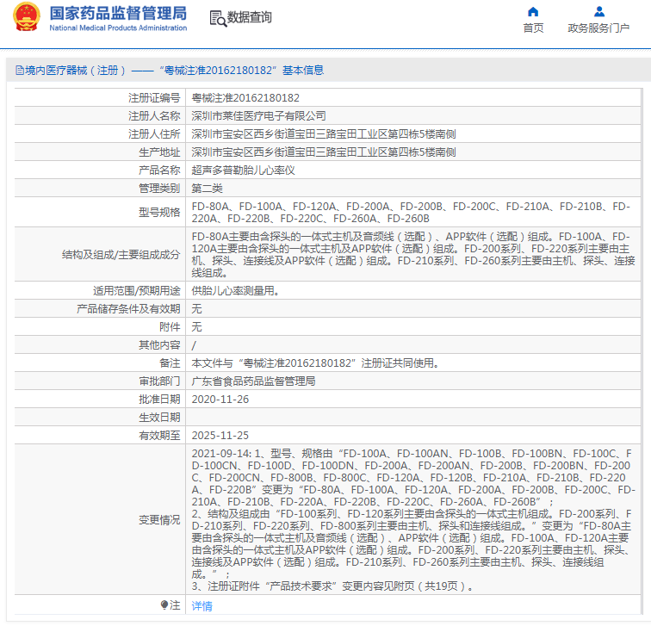651x626 pixels.
Task: Select registration number 粤械注准20162180182 value
Action: [245, 98]
